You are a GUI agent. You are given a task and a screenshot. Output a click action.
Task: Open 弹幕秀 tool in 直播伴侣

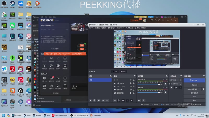[x=44, y=87]
